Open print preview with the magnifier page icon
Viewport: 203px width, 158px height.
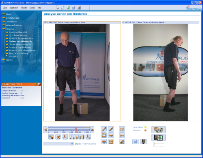tap(63, 8)
